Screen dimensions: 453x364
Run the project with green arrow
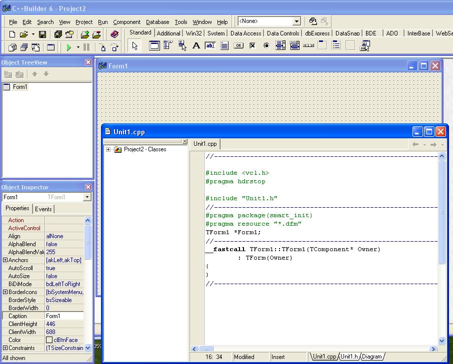click(x=69, y=47)
